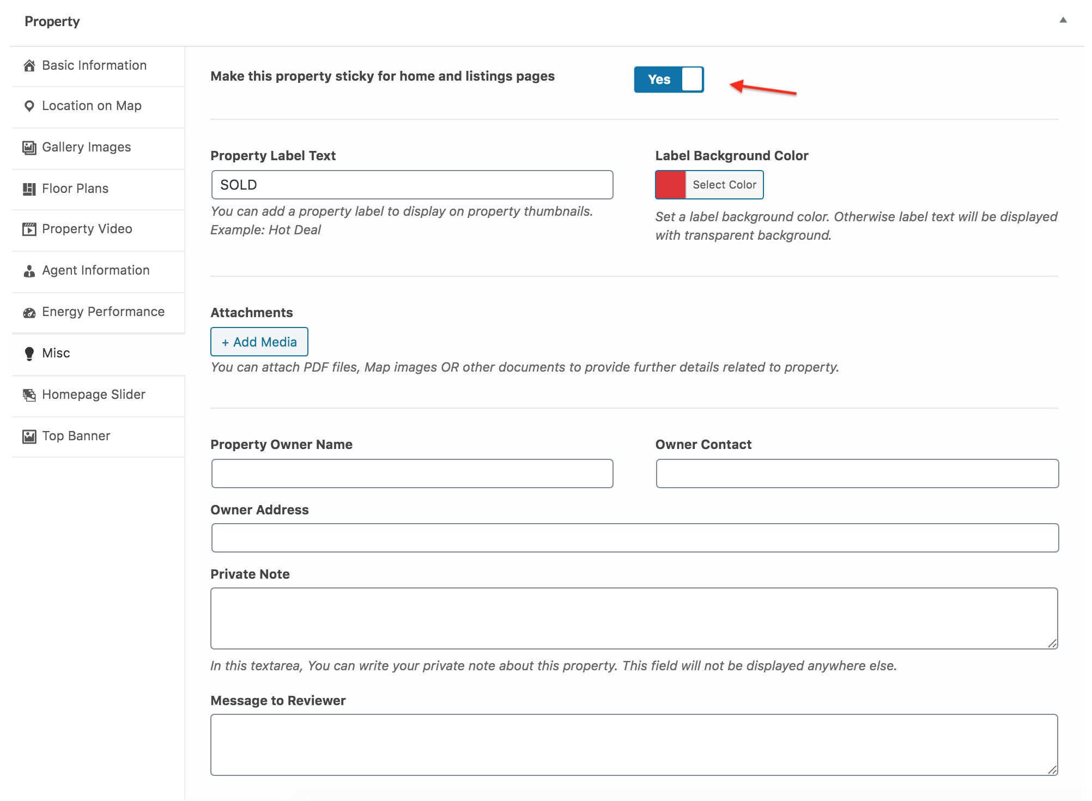
Task: Click inside the Private Note textarea
Action: (x=634, y=618)
